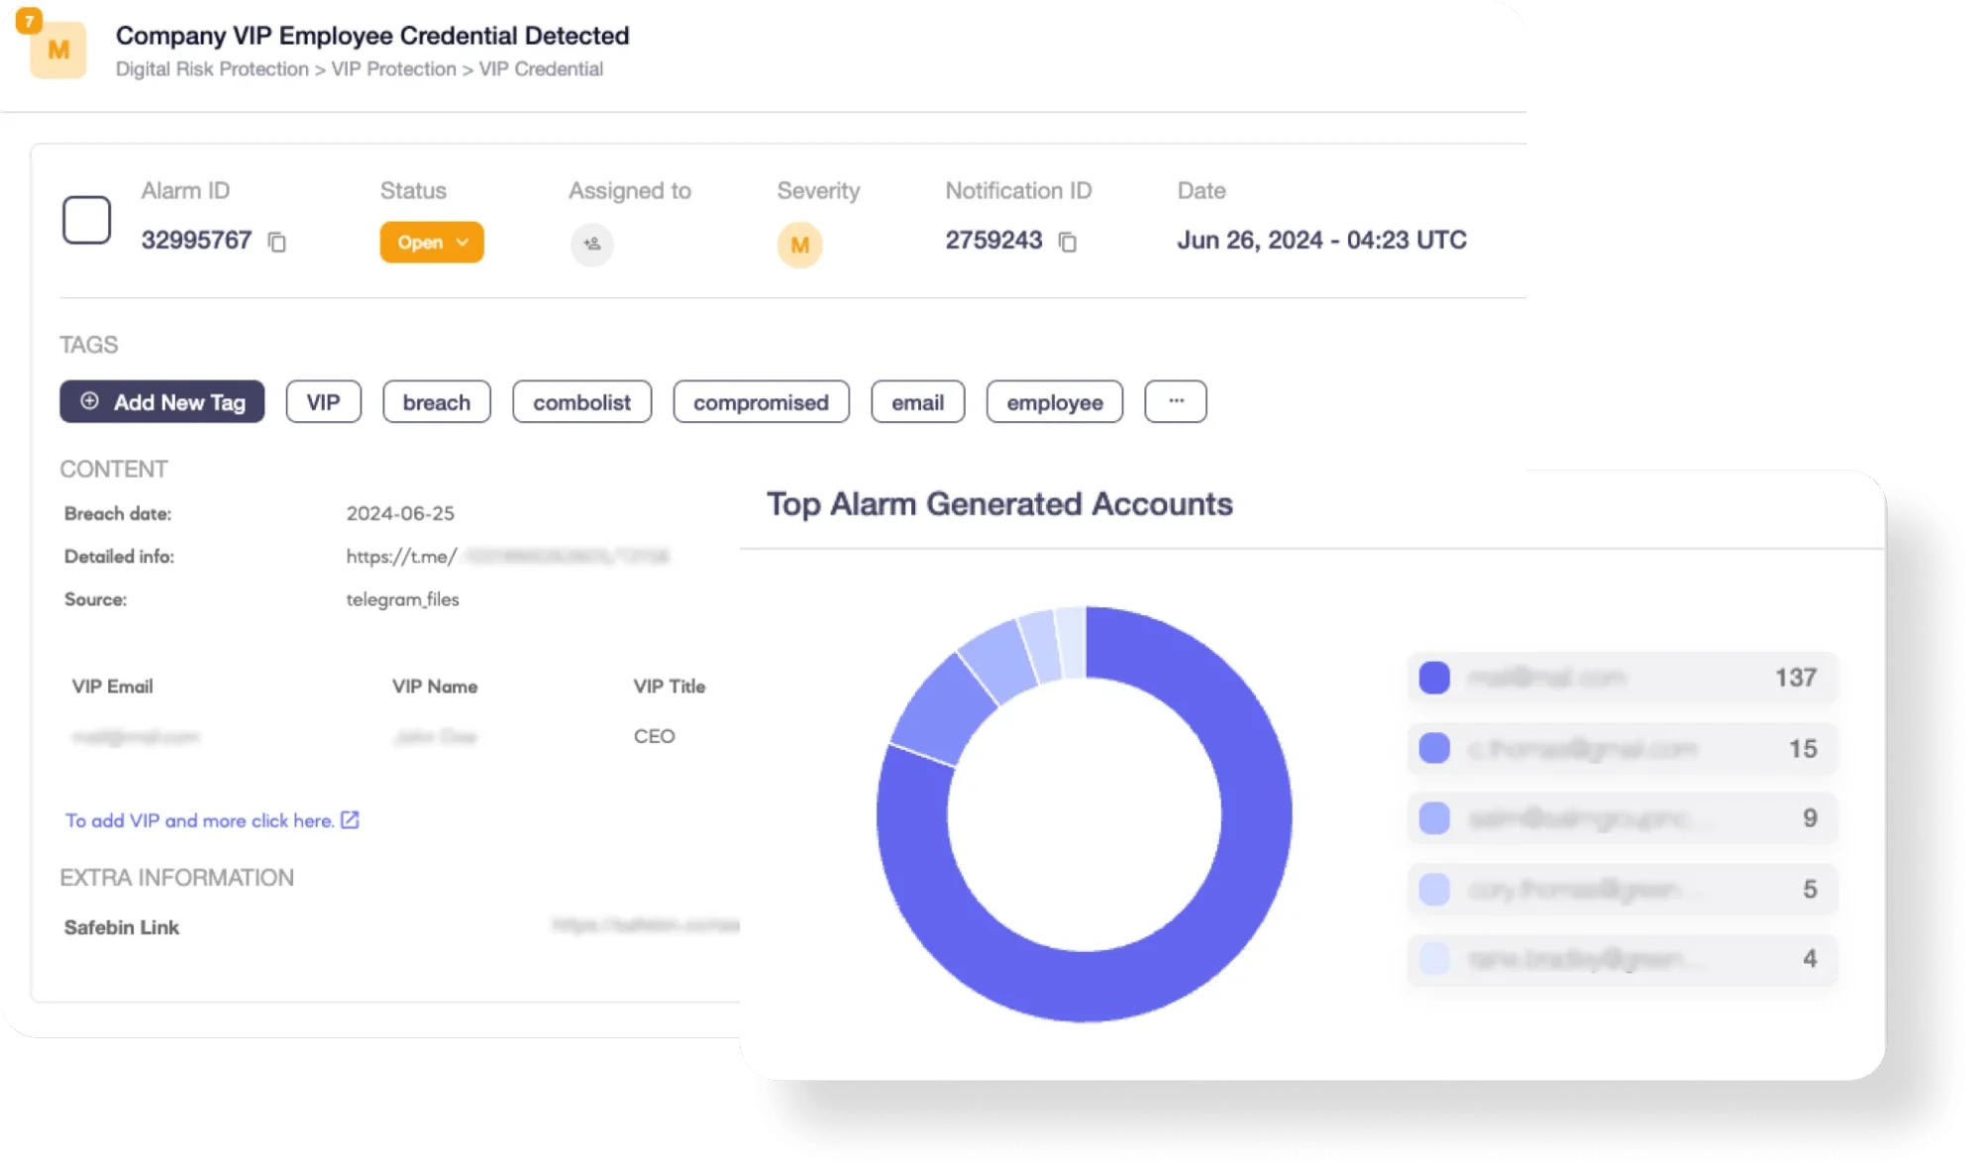Enable the VIP tag filter
1980x1174 pixels.
[323, 401]
